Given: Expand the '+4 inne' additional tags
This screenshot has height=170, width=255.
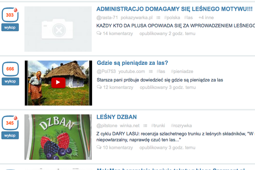Looking at the screenshot, I should [206, 18].
